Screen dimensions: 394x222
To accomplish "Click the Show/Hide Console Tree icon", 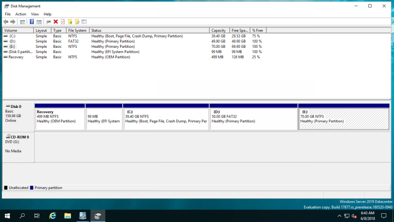I will (23, 22).
